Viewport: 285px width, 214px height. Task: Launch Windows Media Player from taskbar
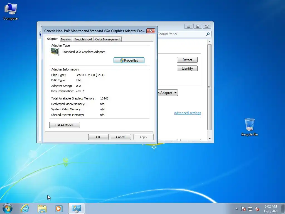(59, 208)
